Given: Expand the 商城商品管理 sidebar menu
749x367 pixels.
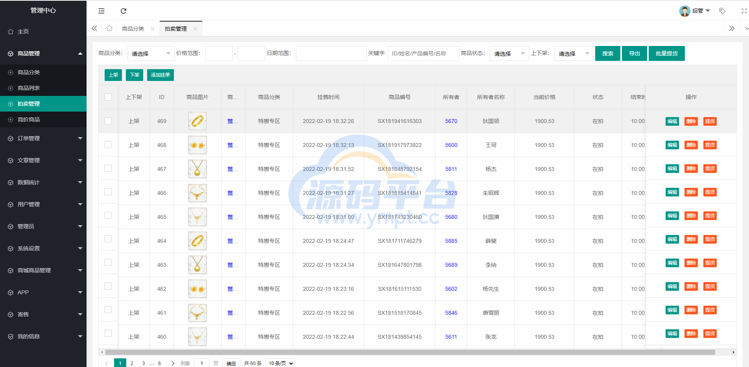Looking at the screenshot, I should 43,270.
